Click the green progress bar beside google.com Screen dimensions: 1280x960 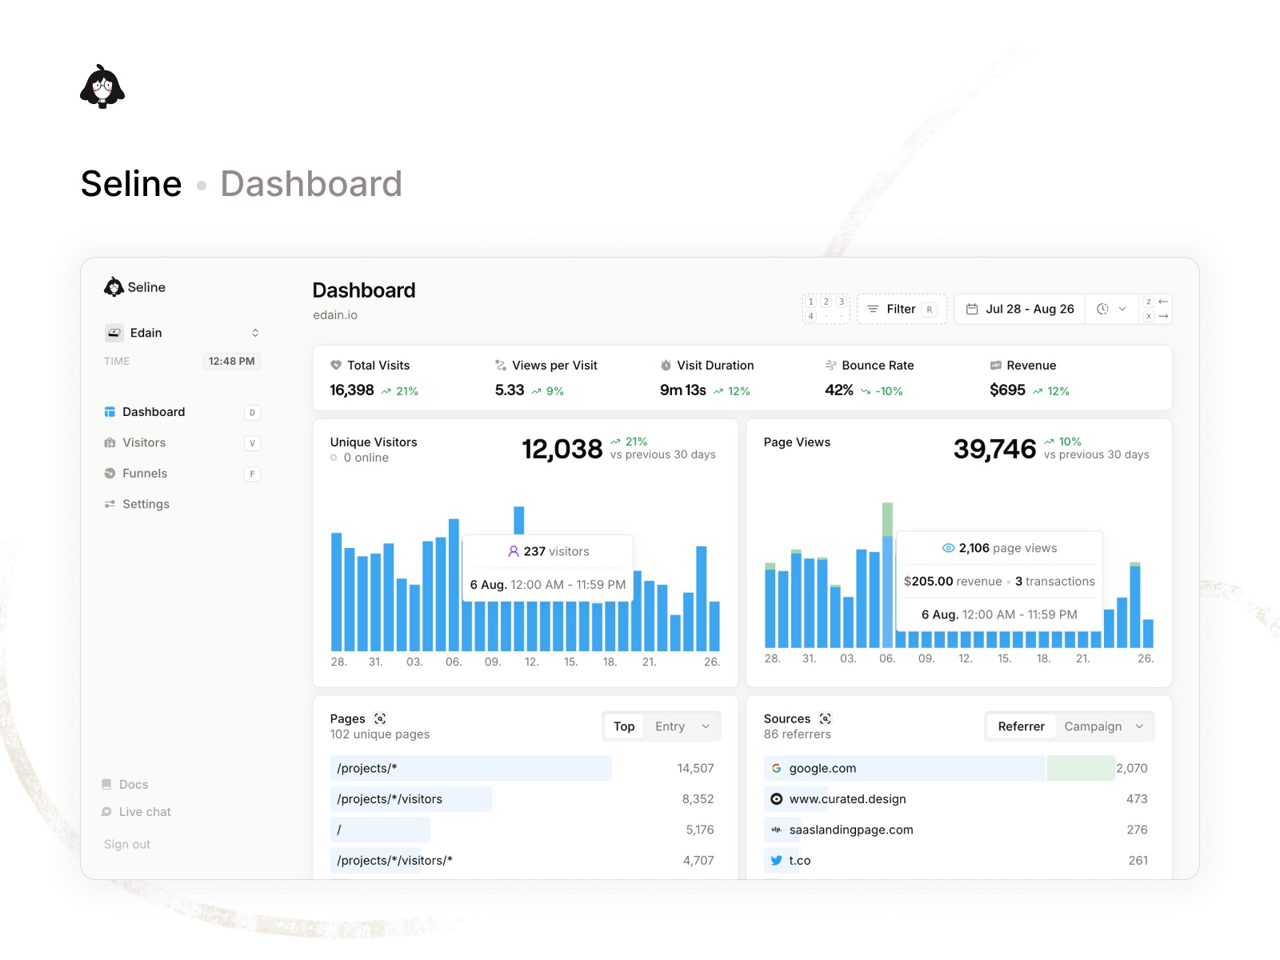coord(1080,768)
